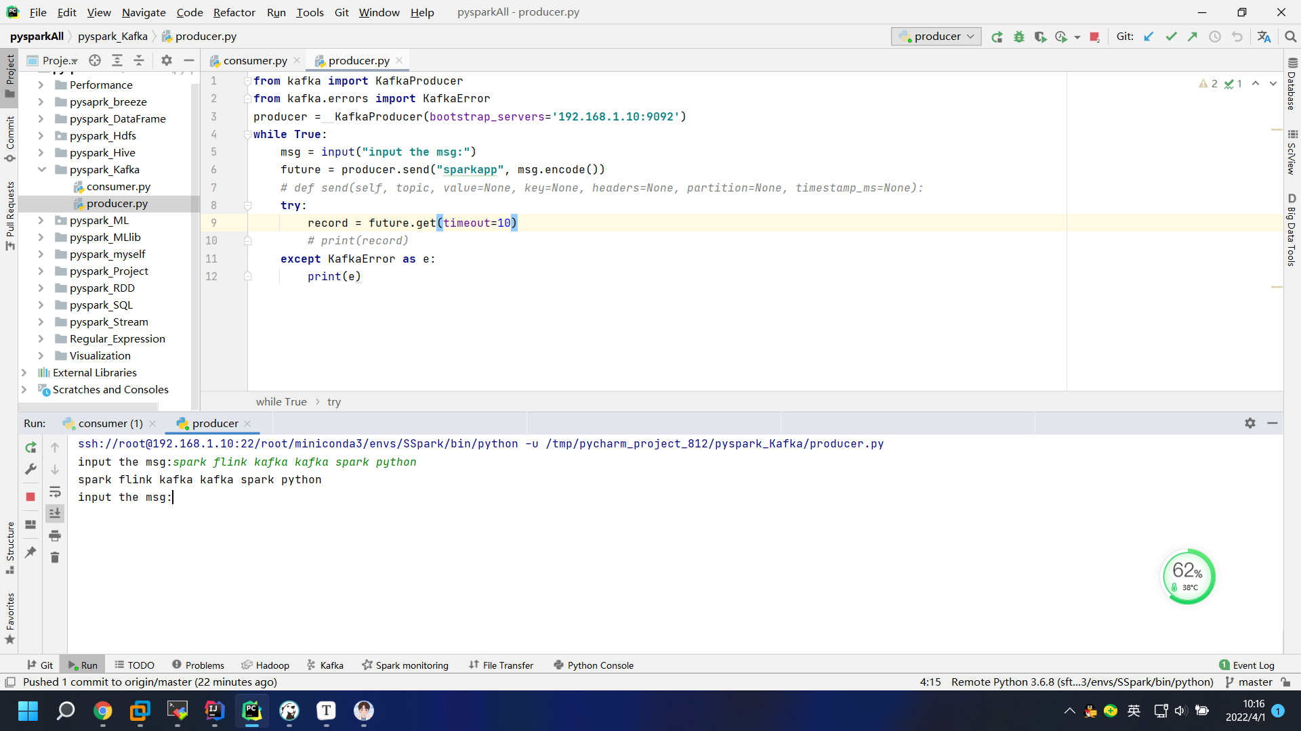Click the print console output icon
The width and height of the screenshot is (1301, 731).
tap(55, 535)
